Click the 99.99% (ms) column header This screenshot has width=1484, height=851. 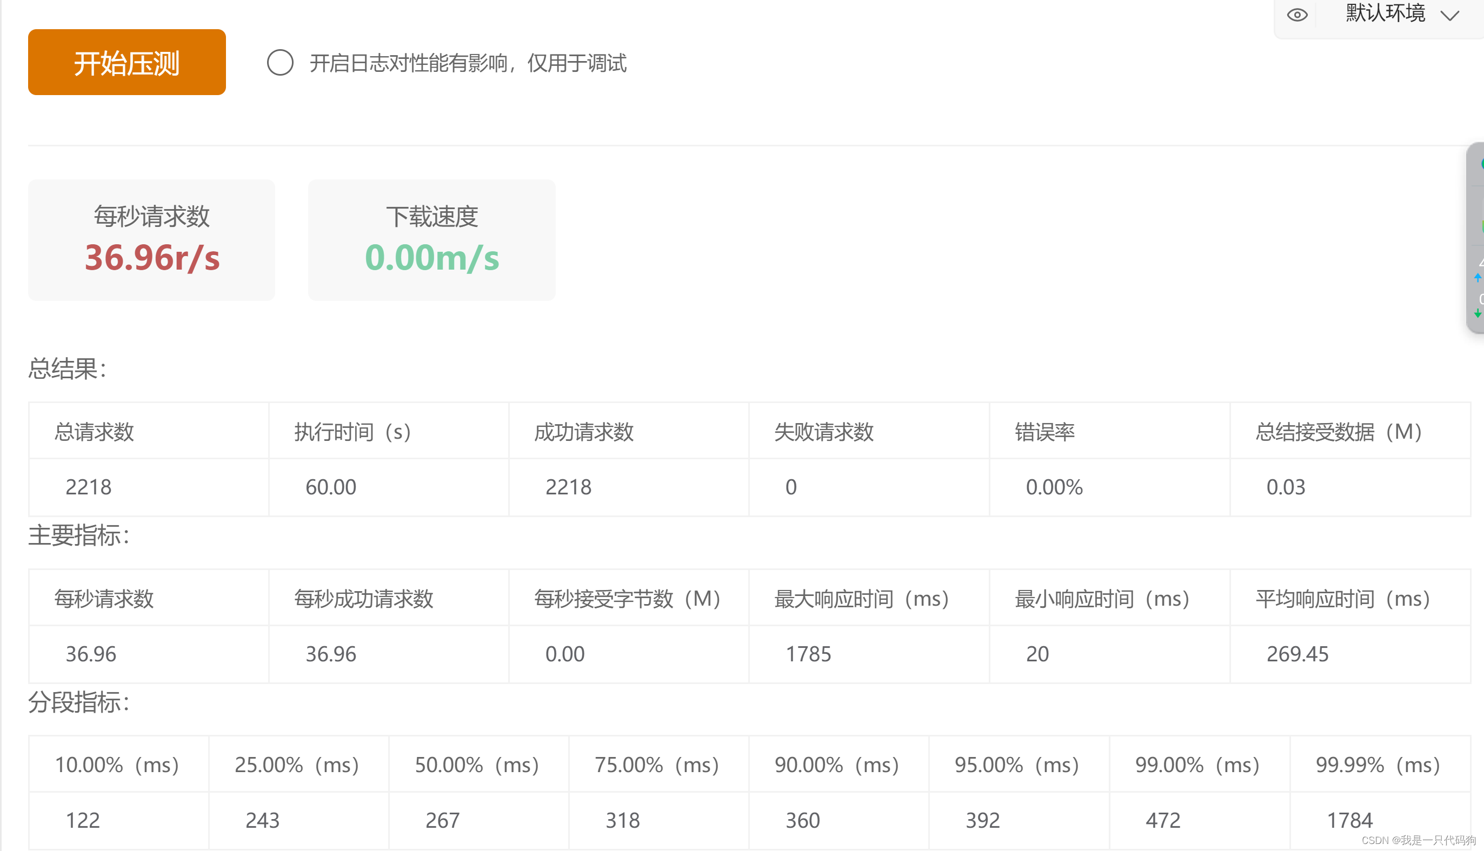pos(1377,765)
